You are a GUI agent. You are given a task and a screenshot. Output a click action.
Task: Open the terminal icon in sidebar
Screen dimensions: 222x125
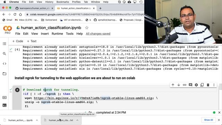[5, 105]
